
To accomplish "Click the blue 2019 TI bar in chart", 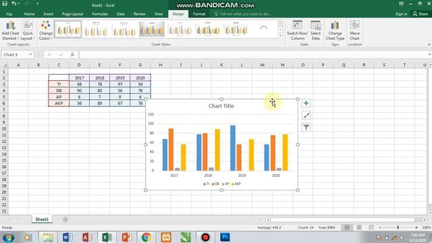I will [x=233, y=148].
